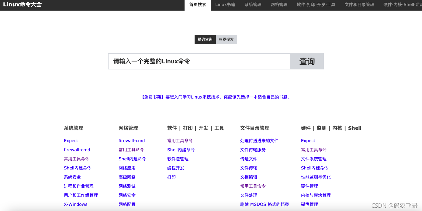The image size is (422, 211).
Task: Open 常用工具命令 under the 软件|打印|开发|工具 column
Action: [180, 141]
